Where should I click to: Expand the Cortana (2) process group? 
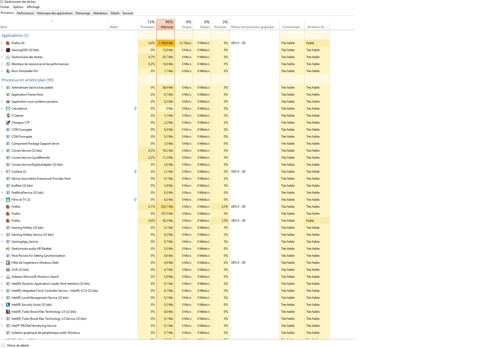pyautogui.click(x=2, y=172)
